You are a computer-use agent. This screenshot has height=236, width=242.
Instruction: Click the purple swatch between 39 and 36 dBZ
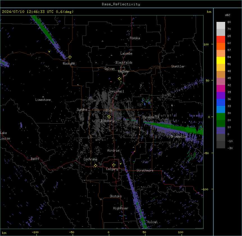[221, 95]
